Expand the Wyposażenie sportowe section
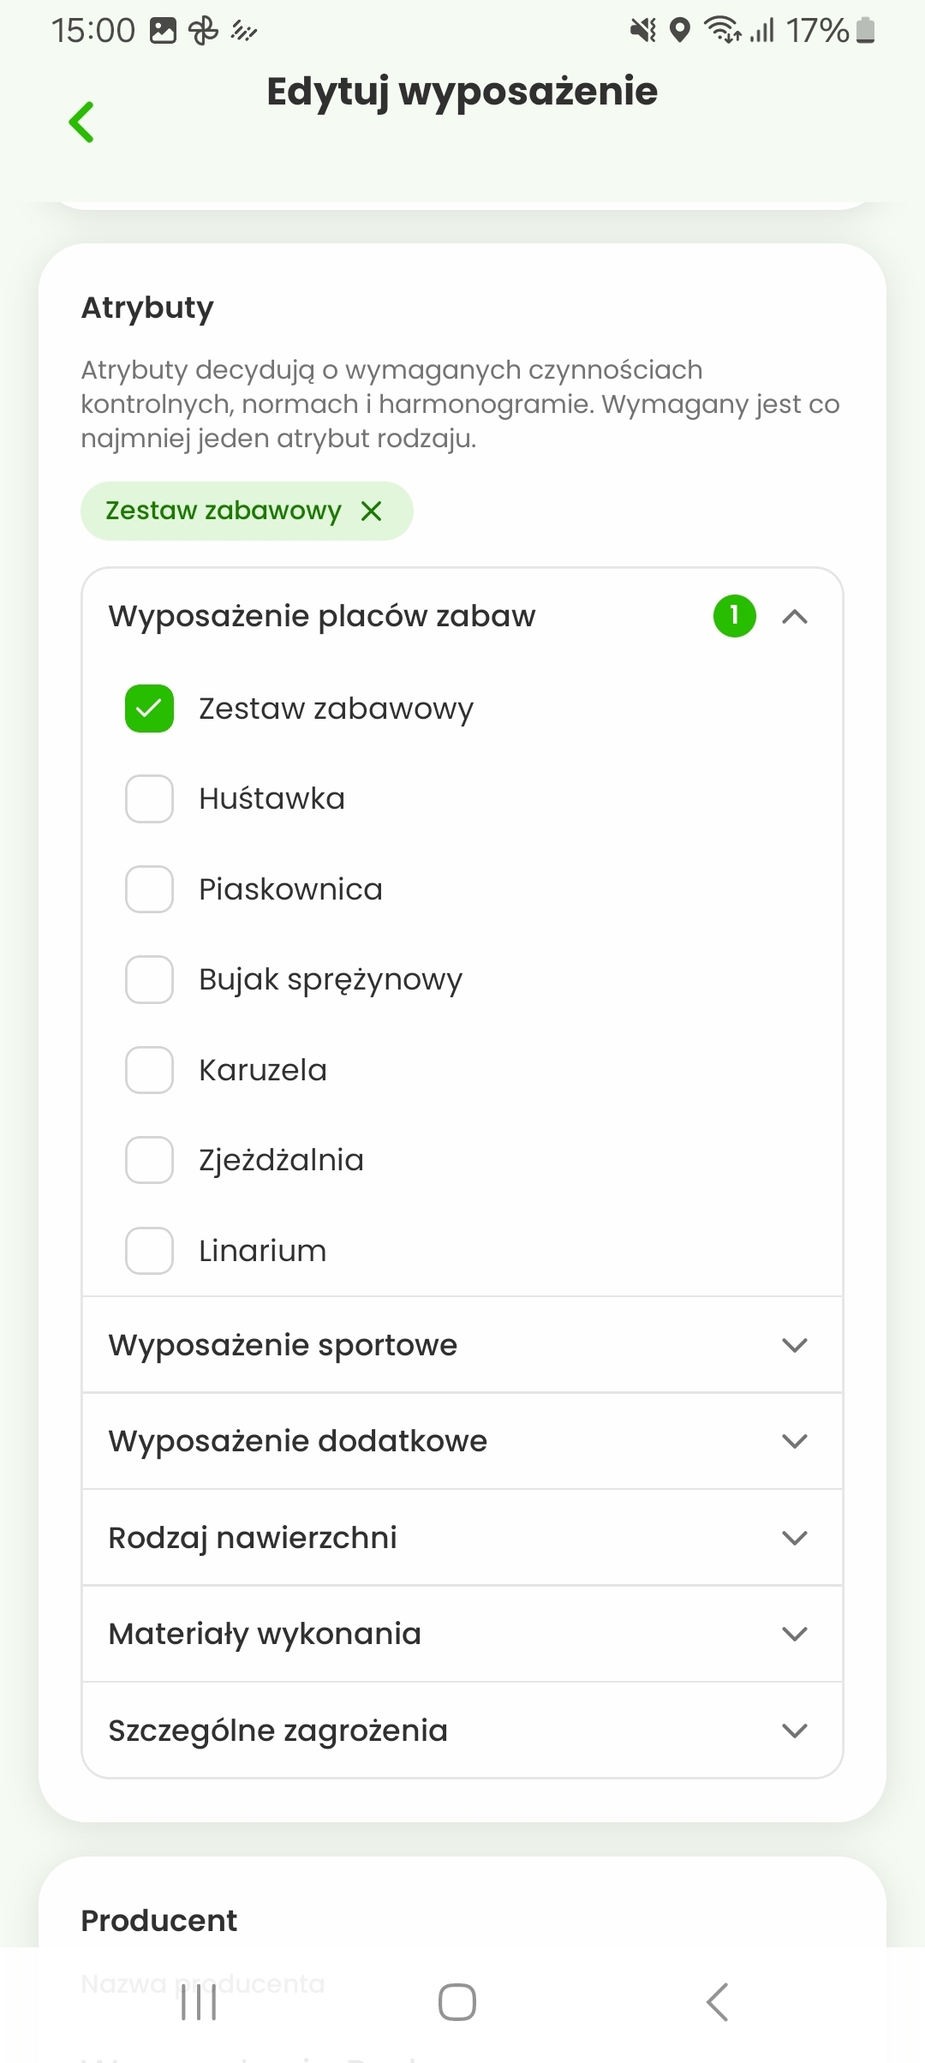 [462, 1345]
